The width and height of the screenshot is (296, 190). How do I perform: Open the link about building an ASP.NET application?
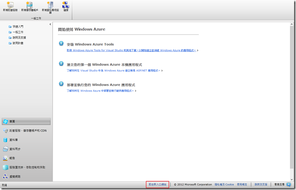[113, 70]
